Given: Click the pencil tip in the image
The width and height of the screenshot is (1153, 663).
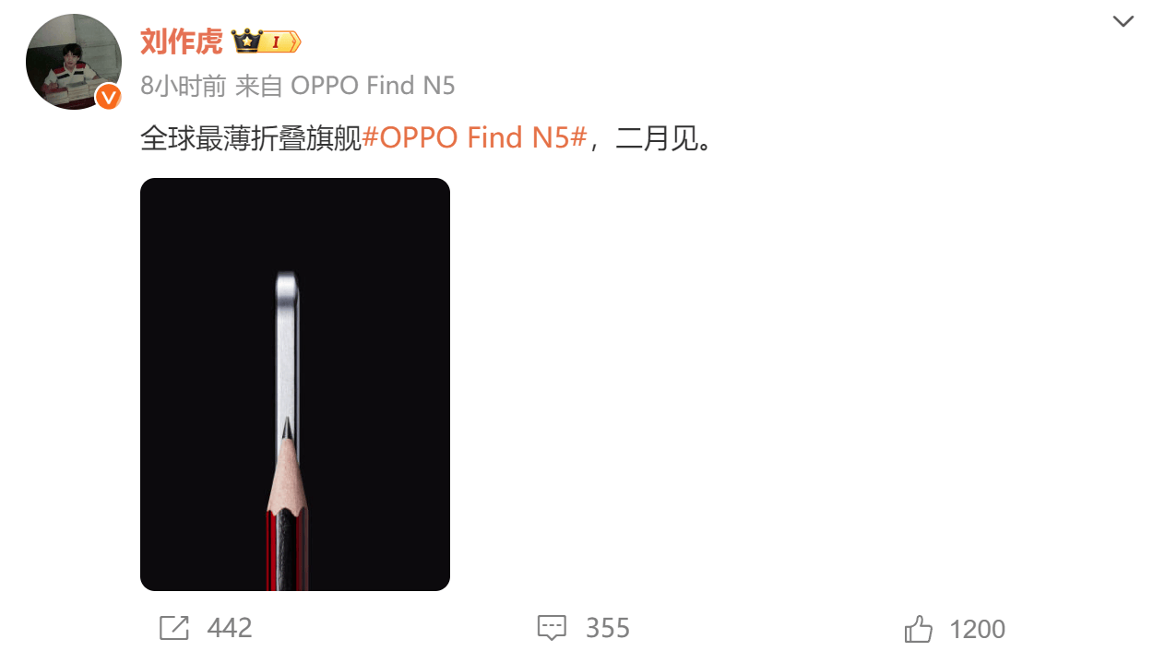Looking at the screenshot, I should 287,427.
